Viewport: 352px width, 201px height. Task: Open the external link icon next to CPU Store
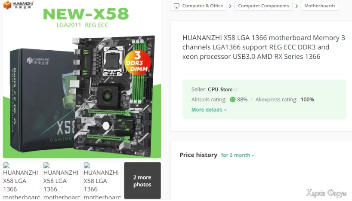click(x=235, y=90)
